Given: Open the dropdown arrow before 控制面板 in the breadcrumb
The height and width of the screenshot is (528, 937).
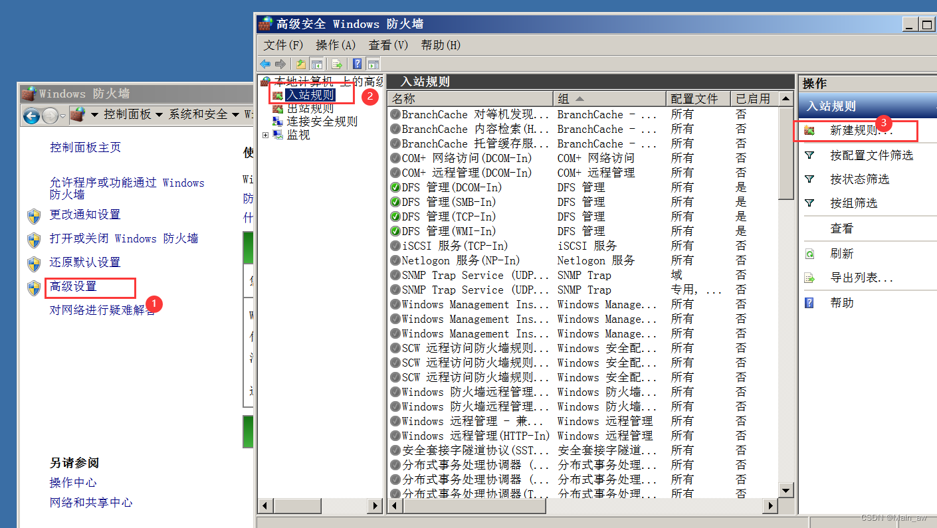Looking at the screenshot, I should pyautogui.click(x=94, y=115).
